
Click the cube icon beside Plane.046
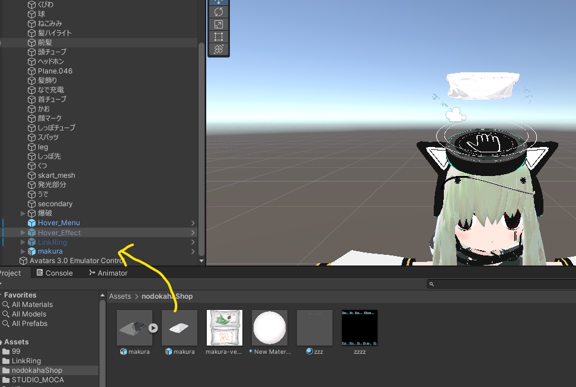pos(31,71)
